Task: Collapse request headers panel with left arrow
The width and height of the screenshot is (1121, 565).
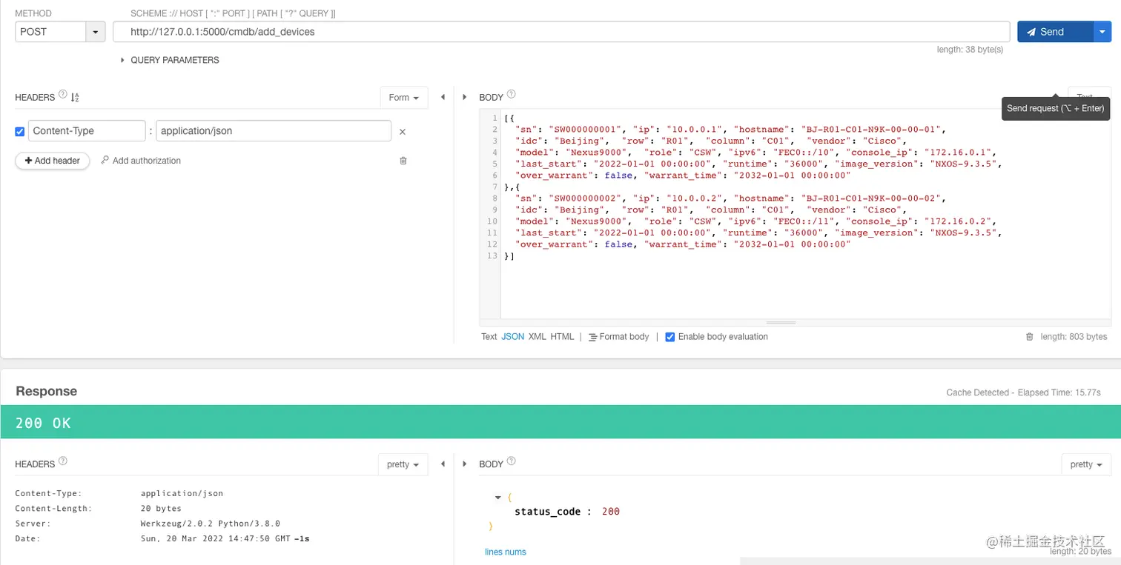Action: (x=443, y=97)
